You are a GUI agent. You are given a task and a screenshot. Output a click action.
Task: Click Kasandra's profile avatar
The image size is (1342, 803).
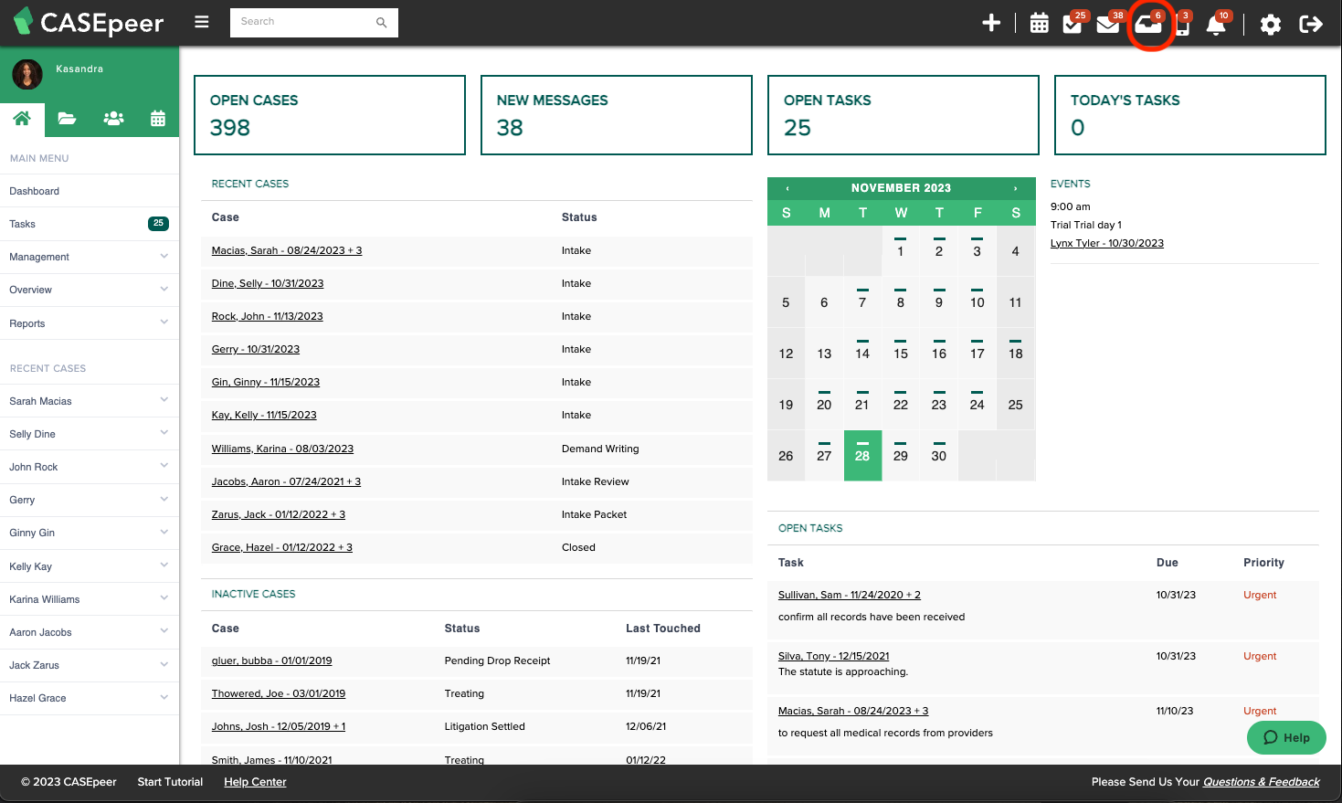(x=27, y=74)
